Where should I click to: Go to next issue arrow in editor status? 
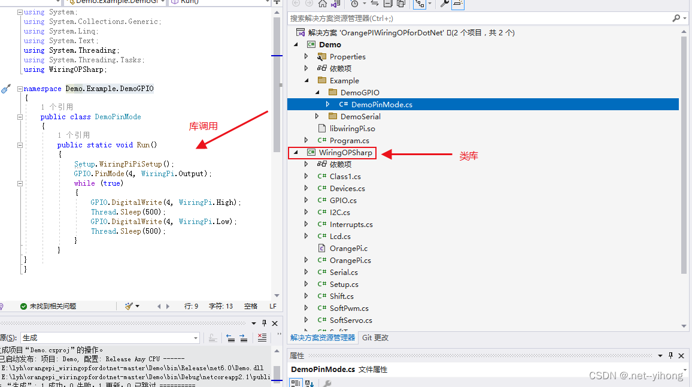(x=168, y=306)
